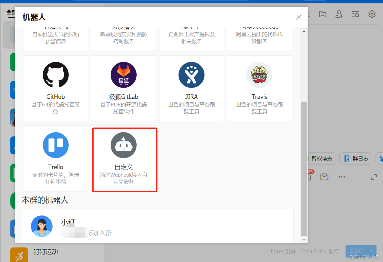Open the search chat history icon
Viewport: 383px width, 262px height.
pyautogui.click(x=356, y=14)
